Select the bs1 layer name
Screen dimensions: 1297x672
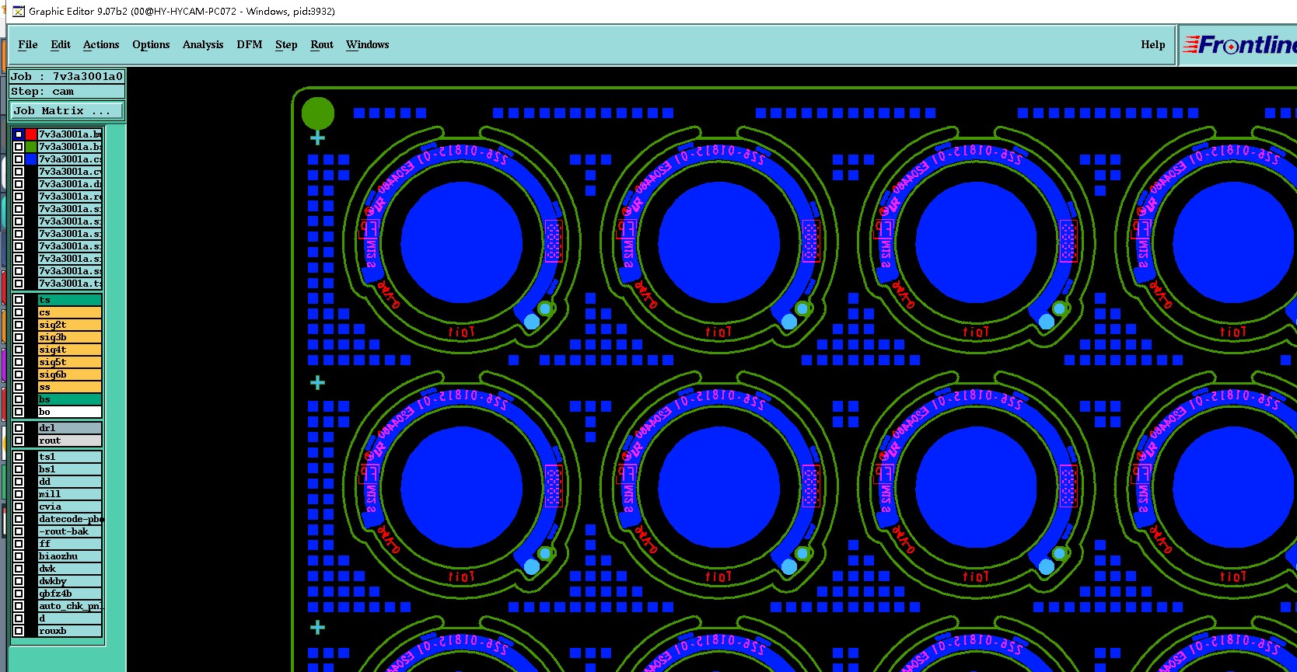(70, 469)
